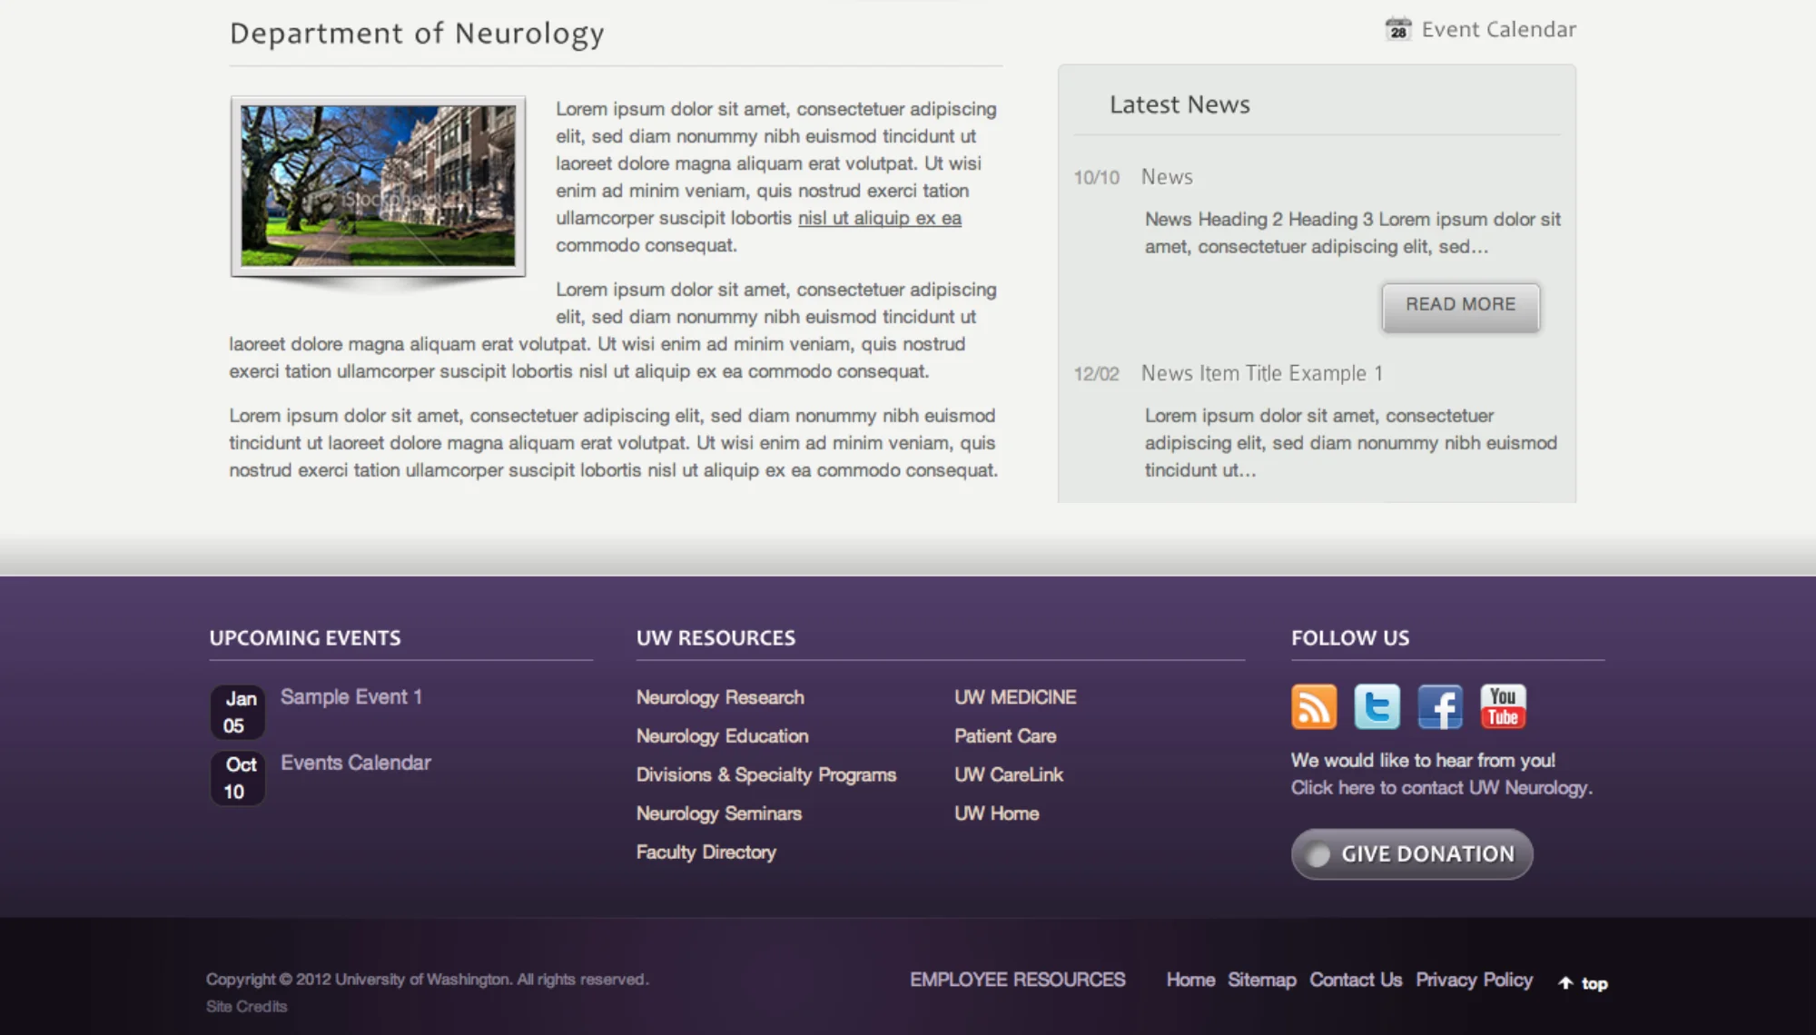Go to Neurology Research
1816x1035 pixels.
click(720, 697)
